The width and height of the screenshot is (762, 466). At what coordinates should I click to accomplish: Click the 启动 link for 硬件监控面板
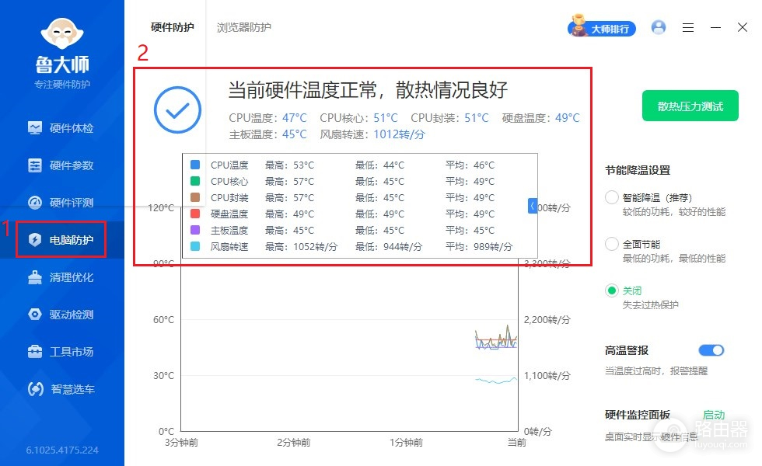click(x=713, y=415)
